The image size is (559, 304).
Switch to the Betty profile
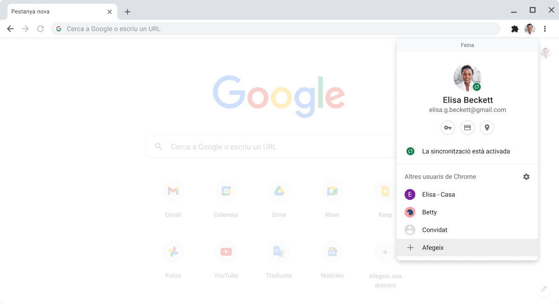coord(467,212)
